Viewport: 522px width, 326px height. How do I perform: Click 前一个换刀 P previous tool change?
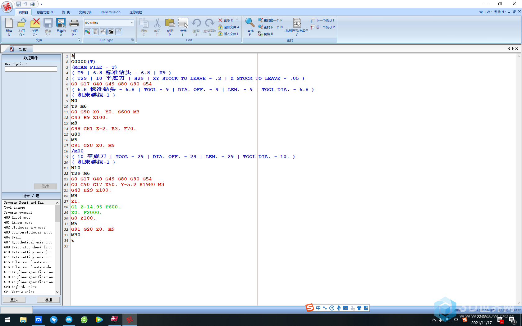coord(323,27)
